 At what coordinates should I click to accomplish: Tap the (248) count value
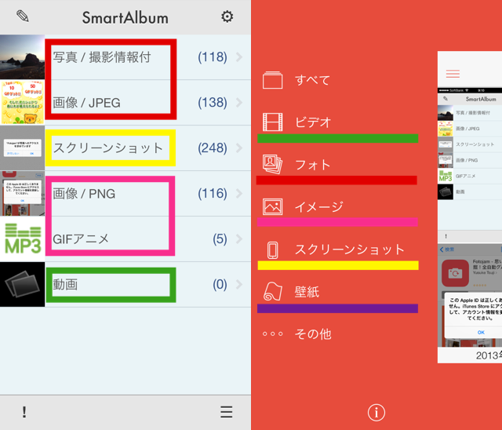coord(213,148)
